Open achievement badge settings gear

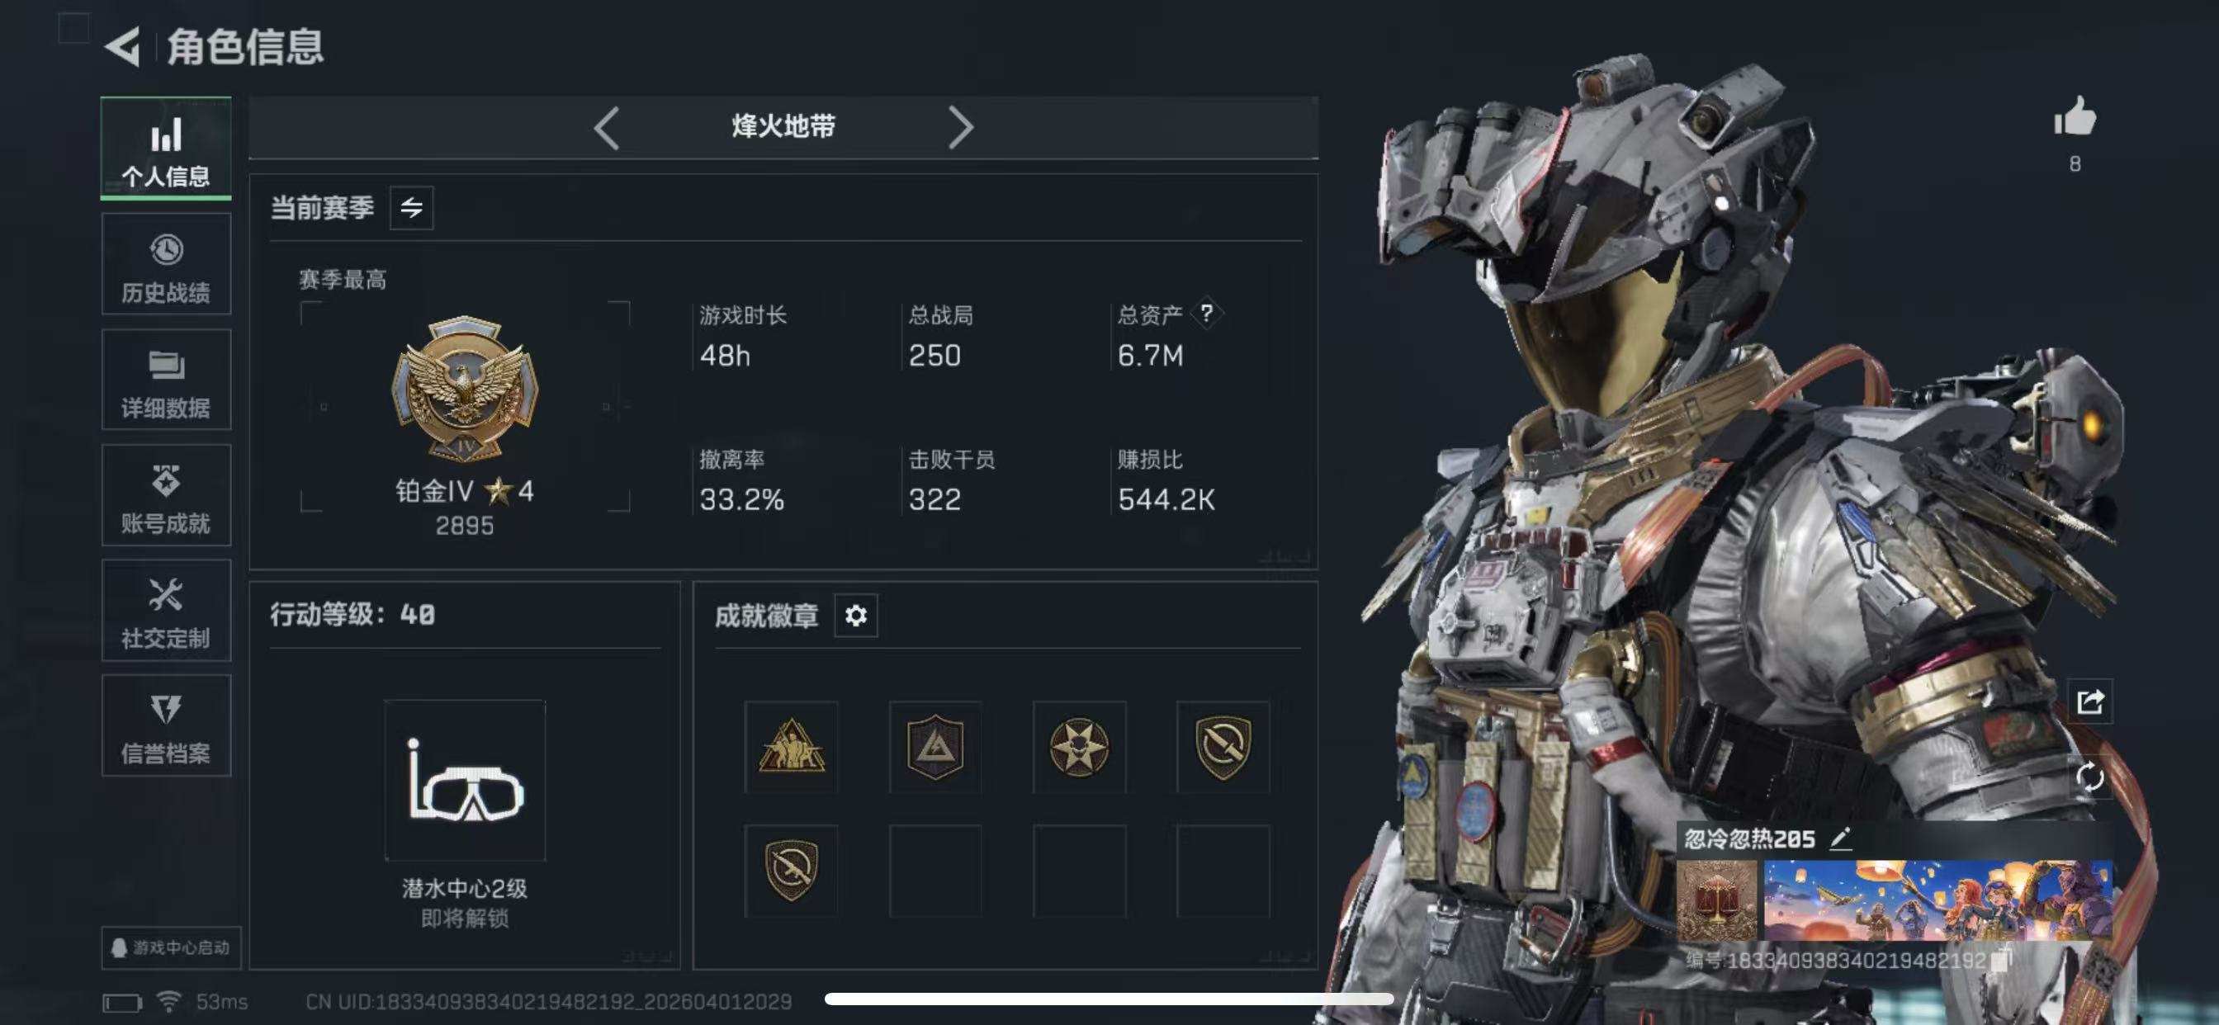pos(855,616)
